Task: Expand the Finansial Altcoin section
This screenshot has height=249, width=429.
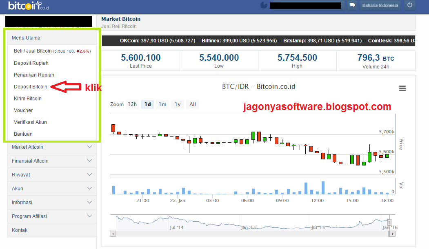Action: coord(52,161)
